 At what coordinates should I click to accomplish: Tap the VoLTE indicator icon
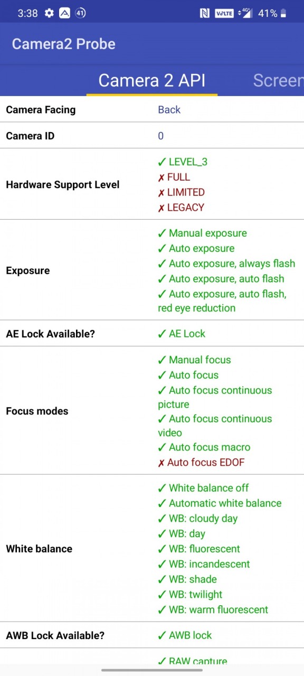(x=224, y=13)
